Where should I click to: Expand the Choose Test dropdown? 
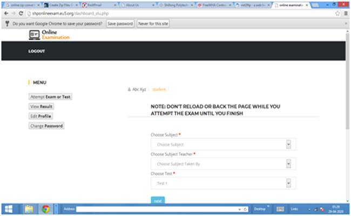click(223, 183)
